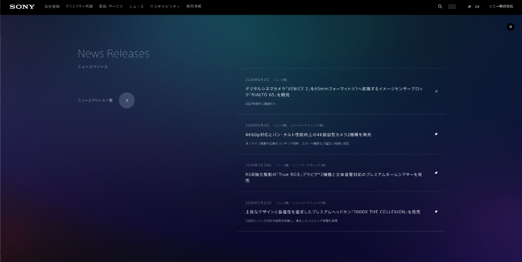Click the 2027年前半に商品化へ subtext
522x262 pixels.
[x=261, y=104]
